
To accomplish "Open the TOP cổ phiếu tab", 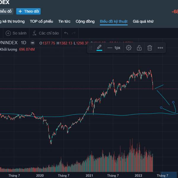I will 41,21.
